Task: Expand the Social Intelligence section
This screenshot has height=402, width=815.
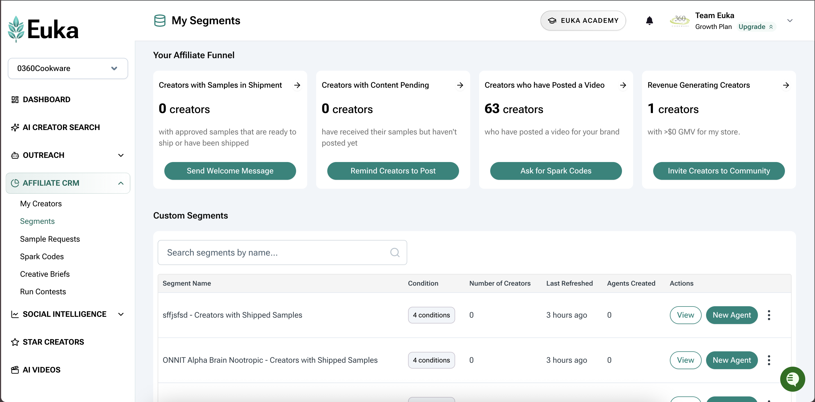Action: click(121, 314)
